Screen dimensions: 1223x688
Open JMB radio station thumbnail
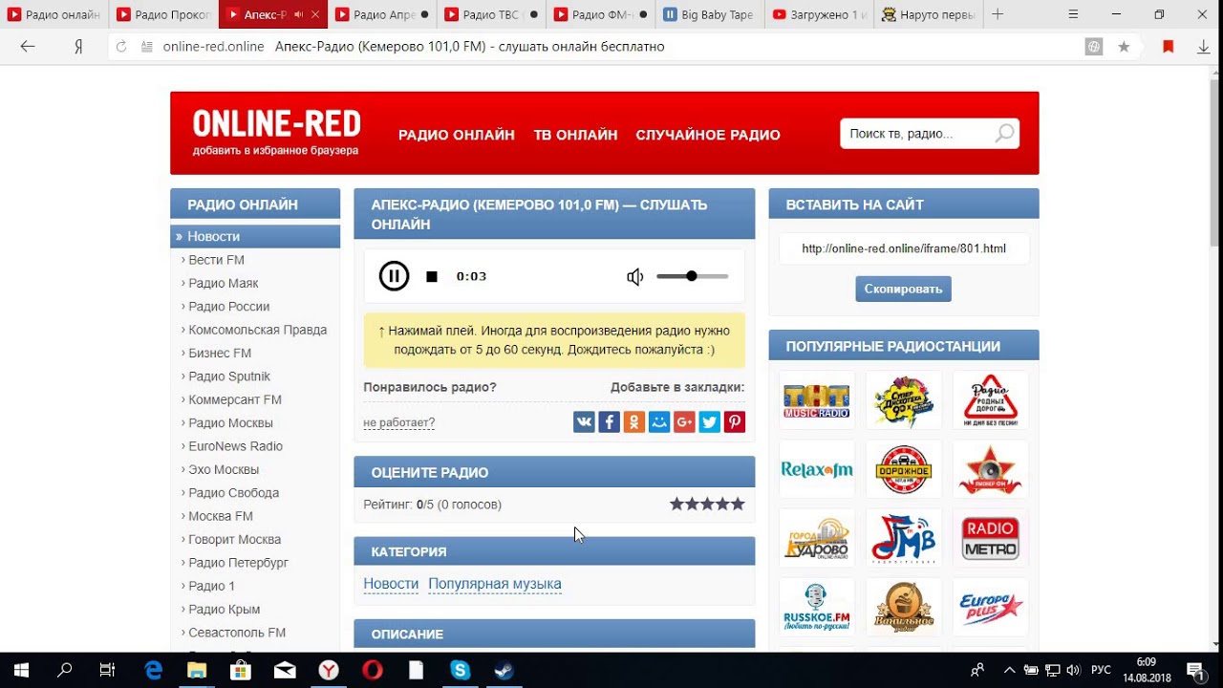(904, 538)
